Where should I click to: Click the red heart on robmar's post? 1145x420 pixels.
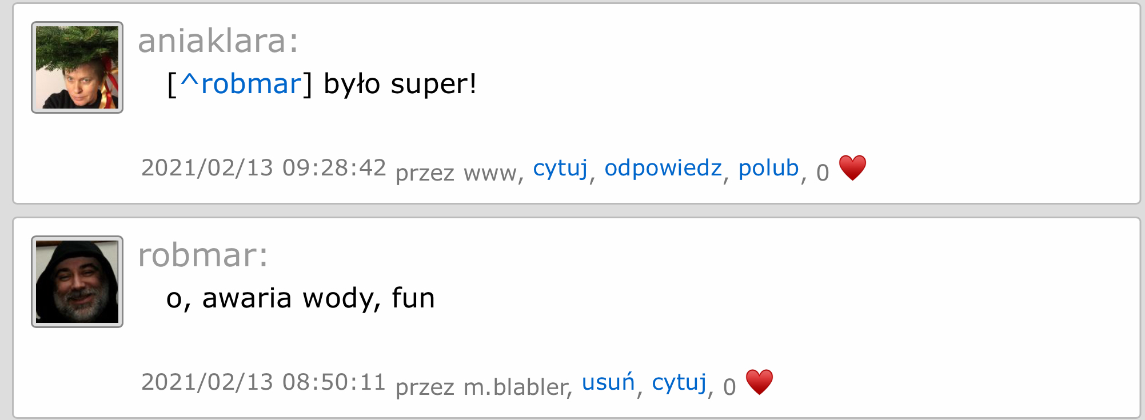pyautogui.click(x=759, y=382)
